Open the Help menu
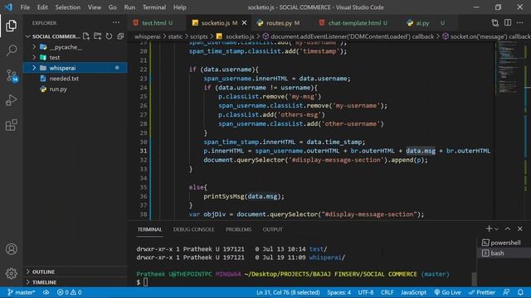 coord(180,7)
